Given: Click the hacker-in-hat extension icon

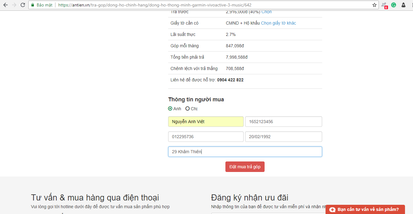Looking at the screenshot, I should [x=403, y=5].
